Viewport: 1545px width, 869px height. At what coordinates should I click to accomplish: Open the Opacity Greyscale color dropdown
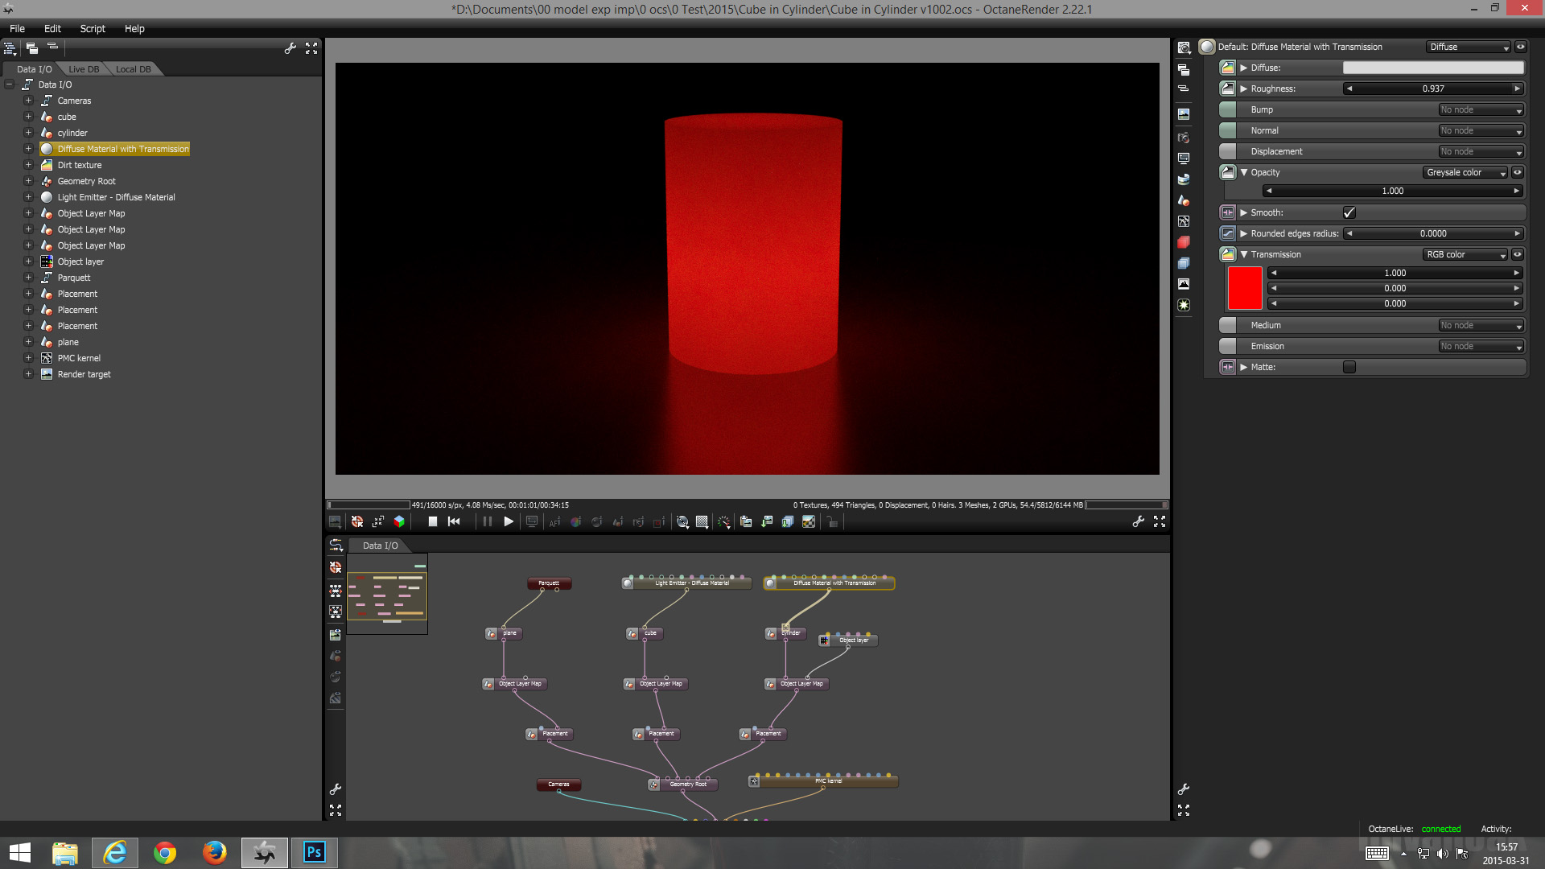(x=1465, y=172)
